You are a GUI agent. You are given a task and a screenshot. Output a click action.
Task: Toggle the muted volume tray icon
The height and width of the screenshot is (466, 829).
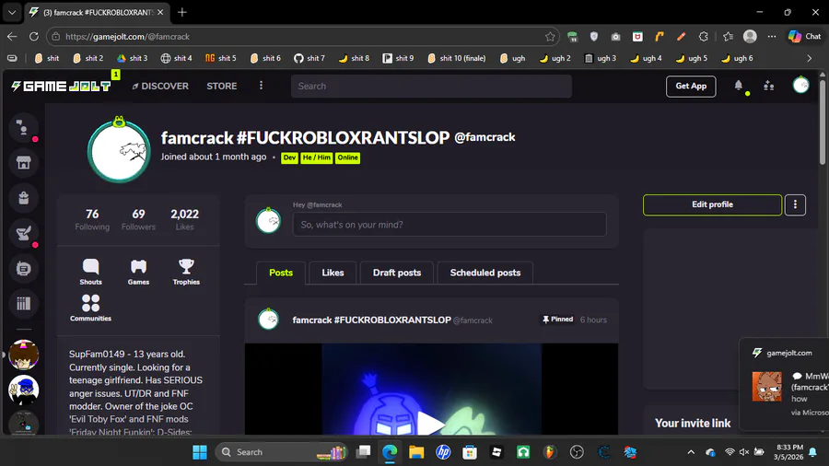click(x=744, y=452)
